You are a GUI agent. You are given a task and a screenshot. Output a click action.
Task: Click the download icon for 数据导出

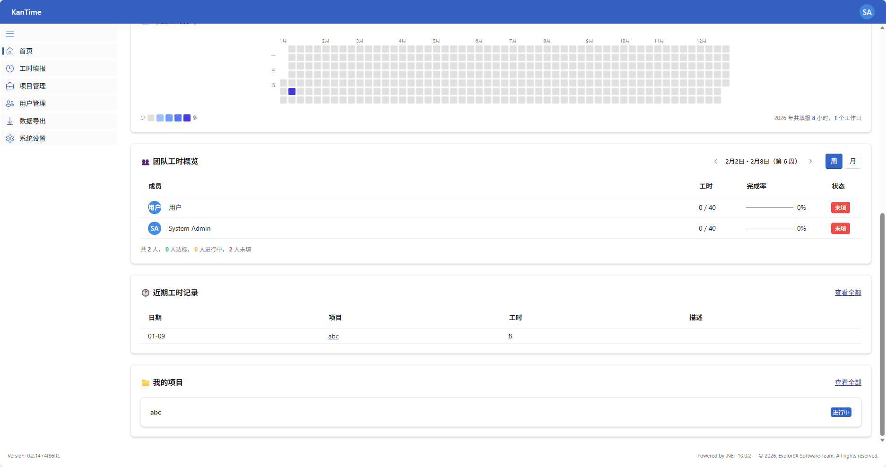[10, 121]
